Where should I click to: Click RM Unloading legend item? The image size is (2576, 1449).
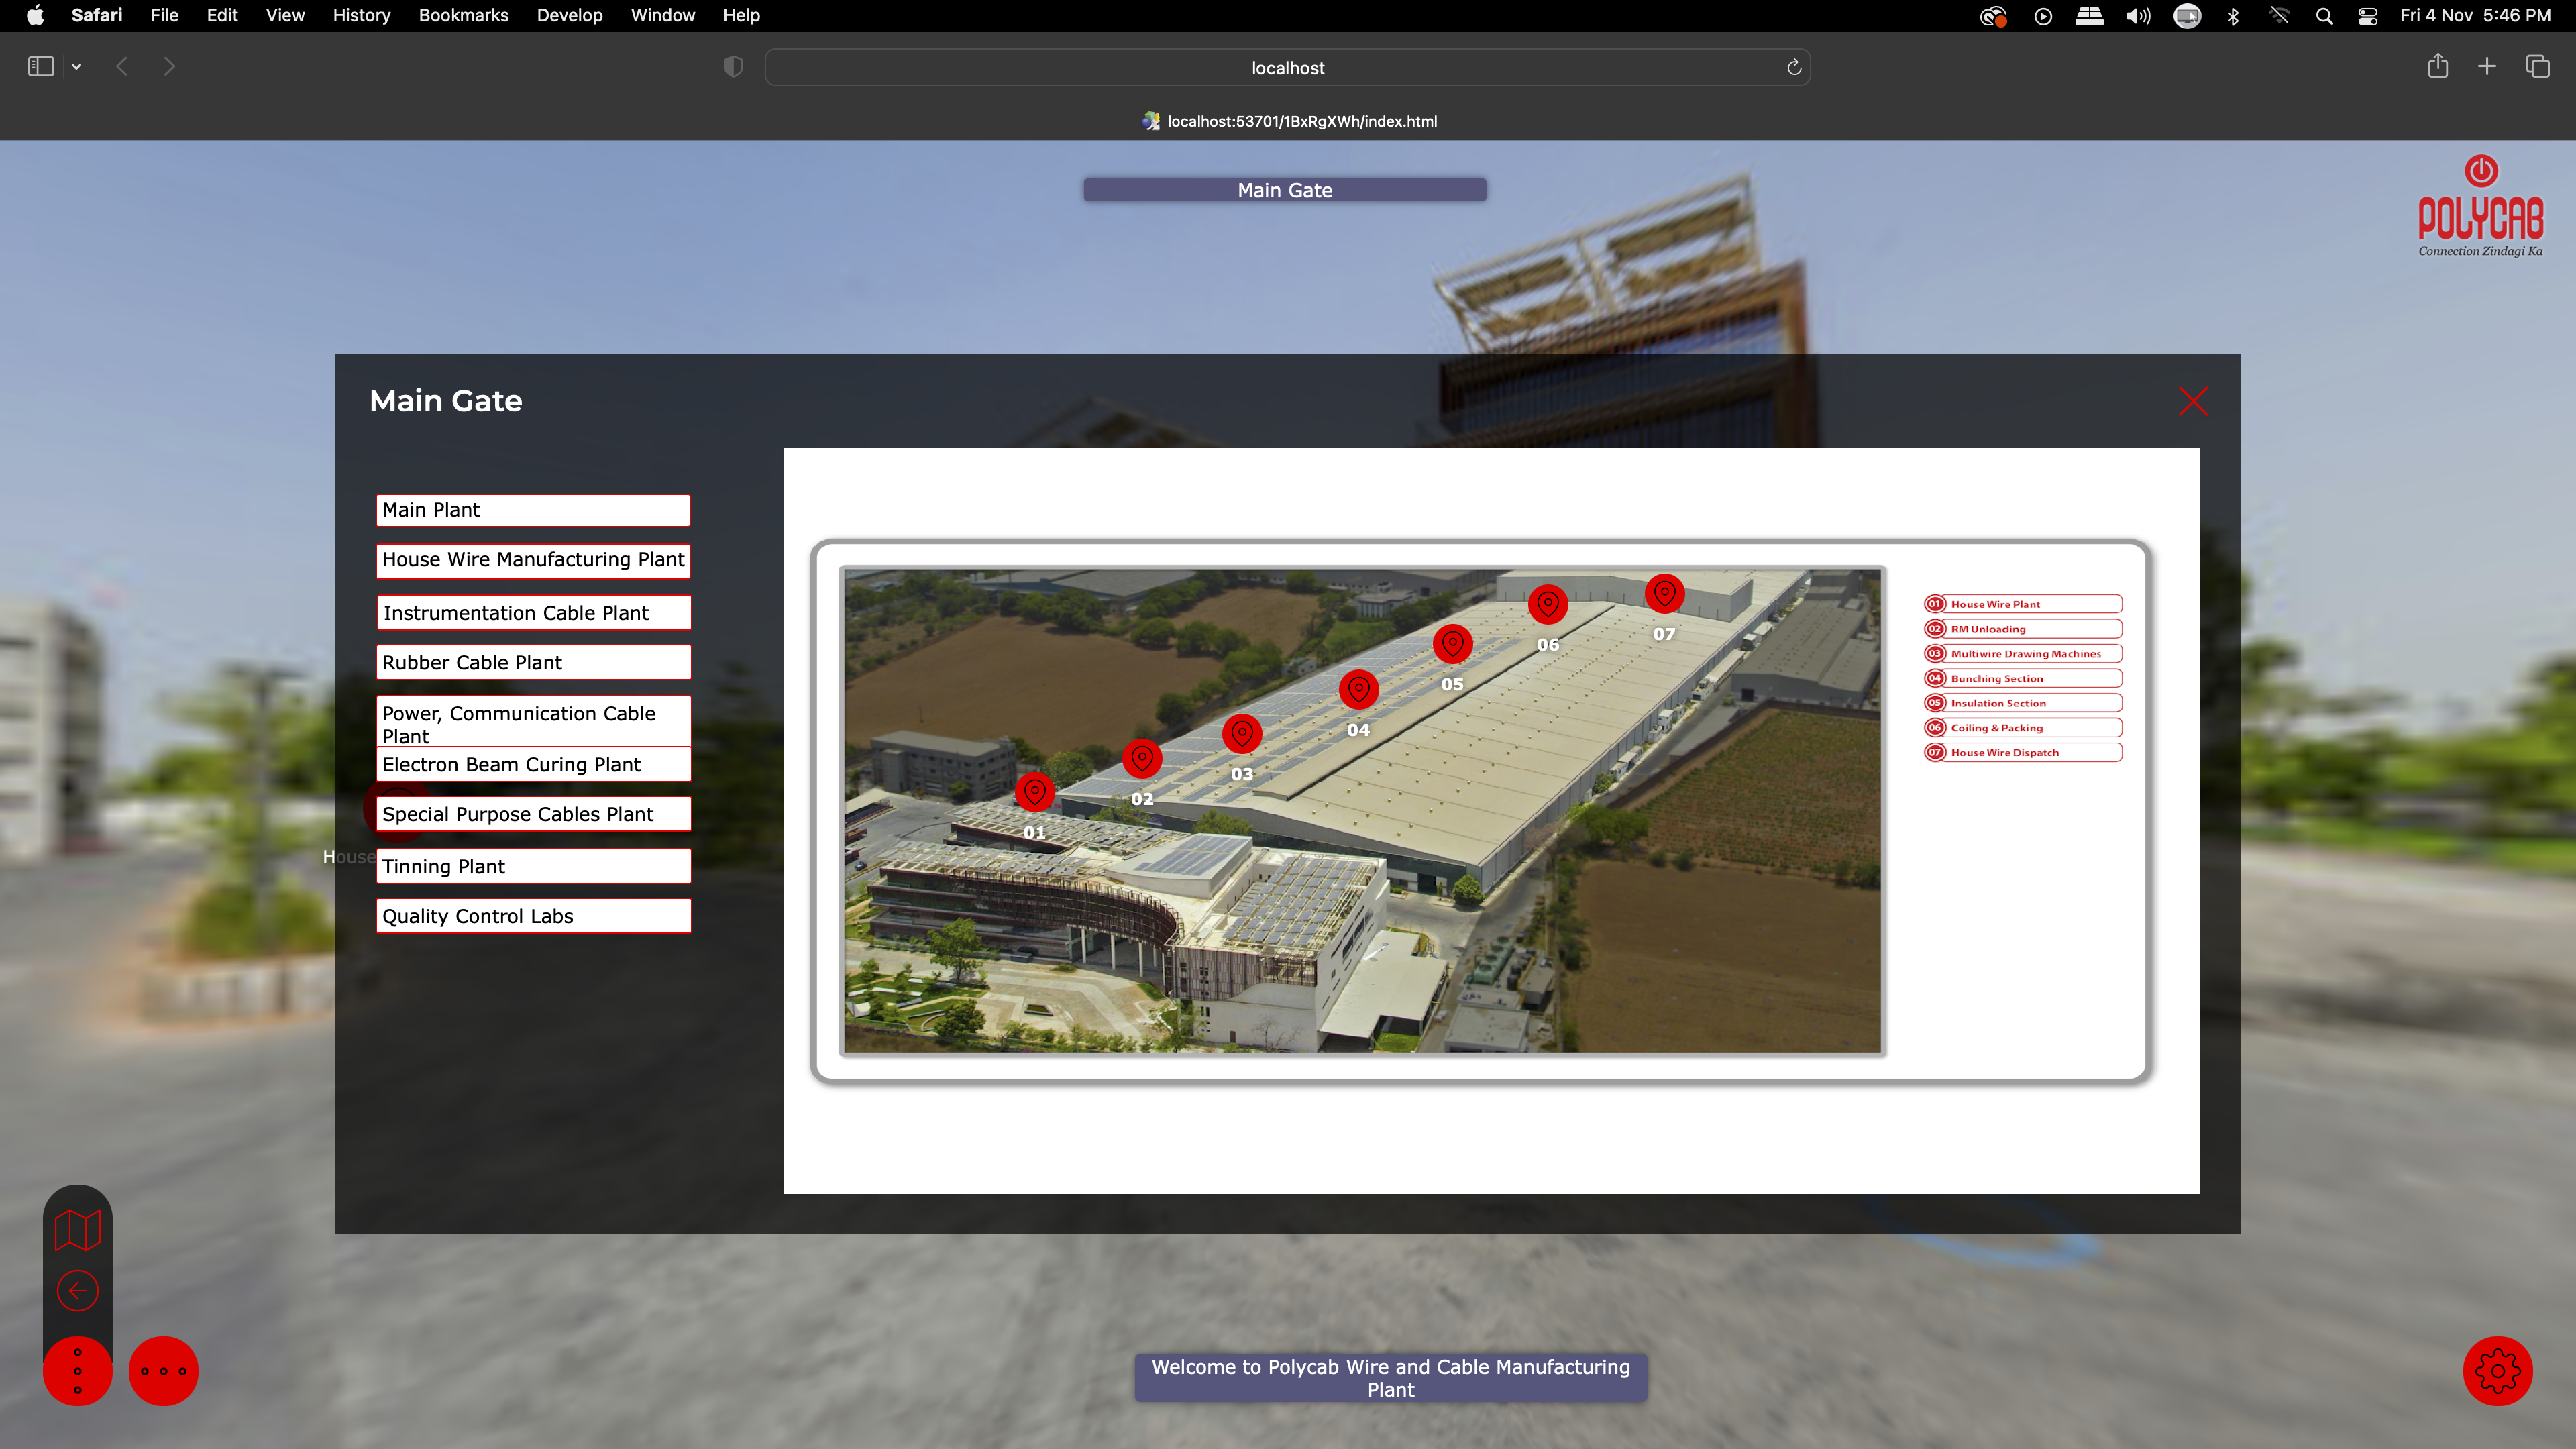(x=2023, y=628)
